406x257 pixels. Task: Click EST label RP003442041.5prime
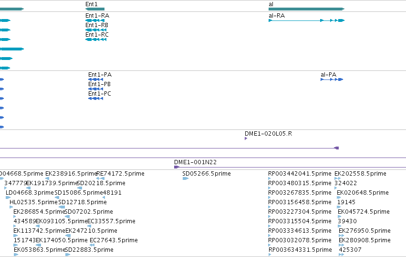click(x=300, y=174)
